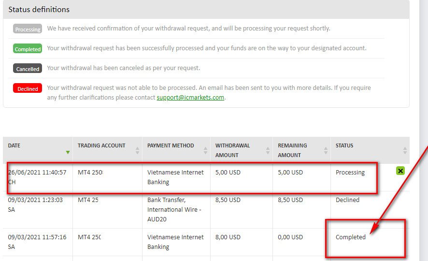Viewport: 428px width, 261px height.
Task: Click the red Declined status badge
Action: (28, 89)
